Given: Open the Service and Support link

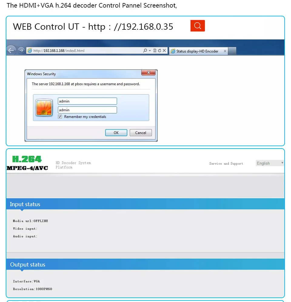Looking at the screenshot, I should pyautogui.click(x=226, y=163).
